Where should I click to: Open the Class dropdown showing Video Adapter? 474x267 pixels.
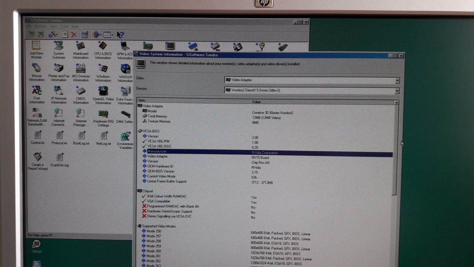coord(312,80)
